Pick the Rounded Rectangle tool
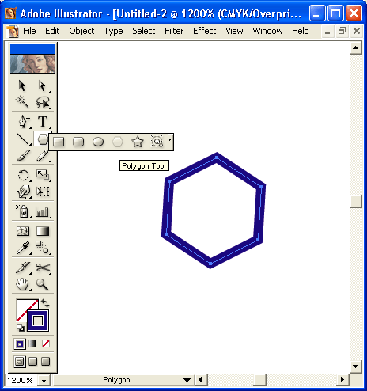 click(78, 142)
